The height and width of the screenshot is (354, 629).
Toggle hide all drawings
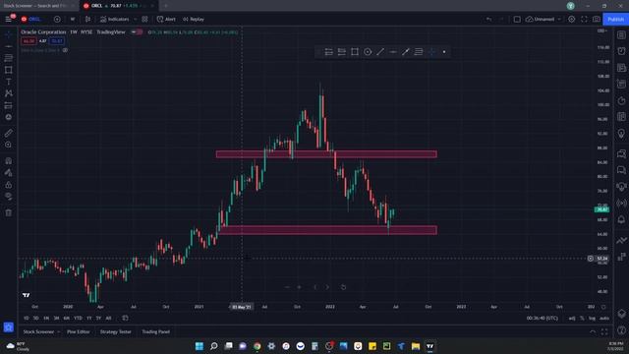click(x=9, y=197)
